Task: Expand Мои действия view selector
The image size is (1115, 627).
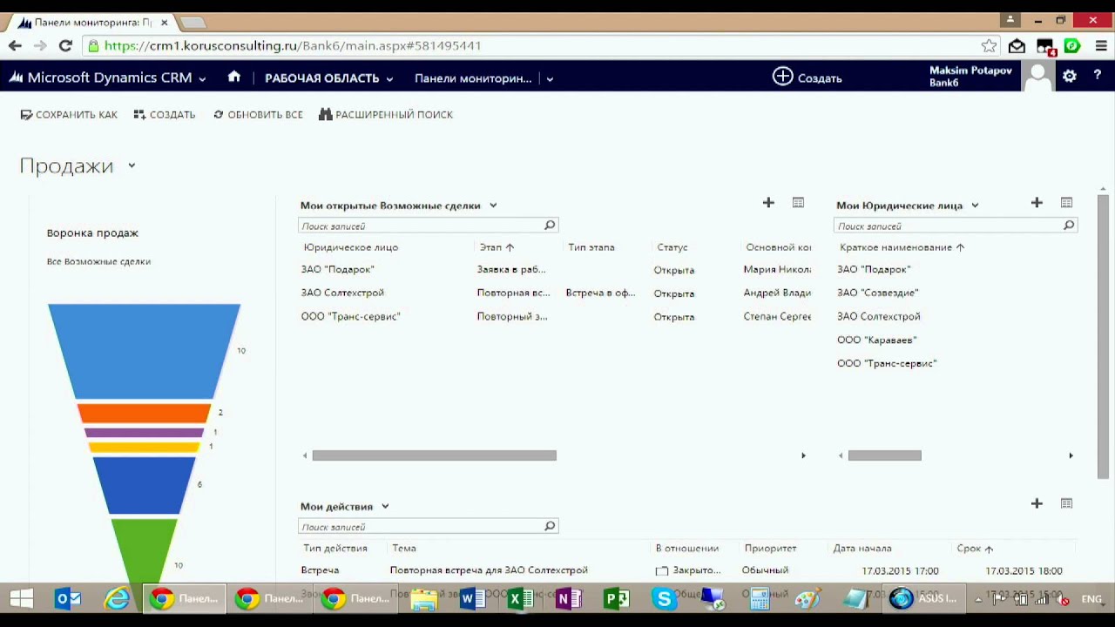Action: coord(385,506)
